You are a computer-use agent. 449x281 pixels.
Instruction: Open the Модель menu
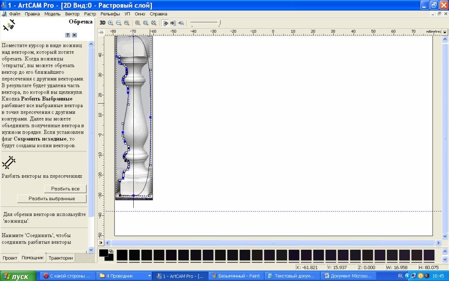(x=53, y=14)
